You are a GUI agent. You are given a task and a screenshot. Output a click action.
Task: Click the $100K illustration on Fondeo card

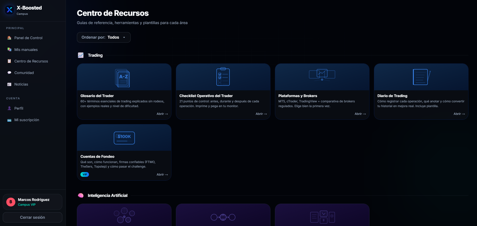pyautogui.click(x=124, y=138)
